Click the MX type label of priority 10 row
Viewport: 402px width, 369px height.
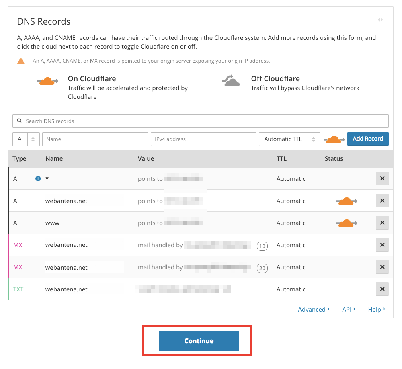pyautogui.click(x=18, y=245)
